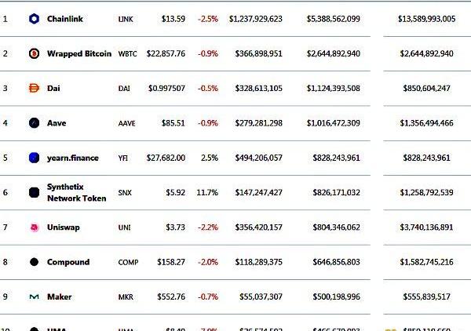Click the AAVE ticker symbol

click(126, 123)
